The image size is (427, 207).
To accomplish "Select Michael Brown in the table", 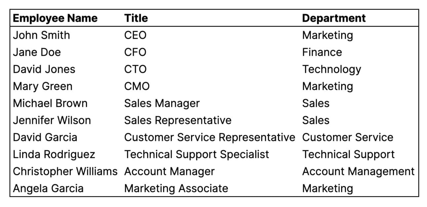I will tap(50, 103).
